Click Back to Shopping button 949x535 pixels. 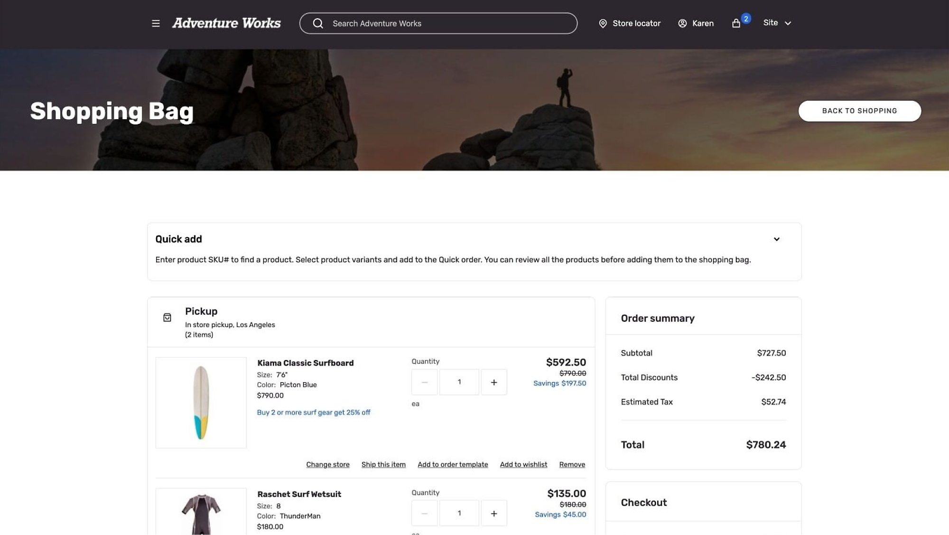[860, 110]
